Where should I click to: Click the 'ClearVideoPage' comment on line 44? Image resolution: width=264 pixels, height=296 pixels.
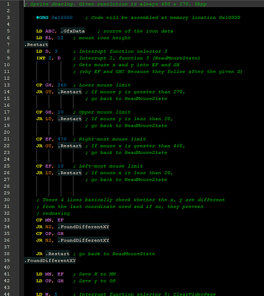pyautogui.click(x=144, y=294)
